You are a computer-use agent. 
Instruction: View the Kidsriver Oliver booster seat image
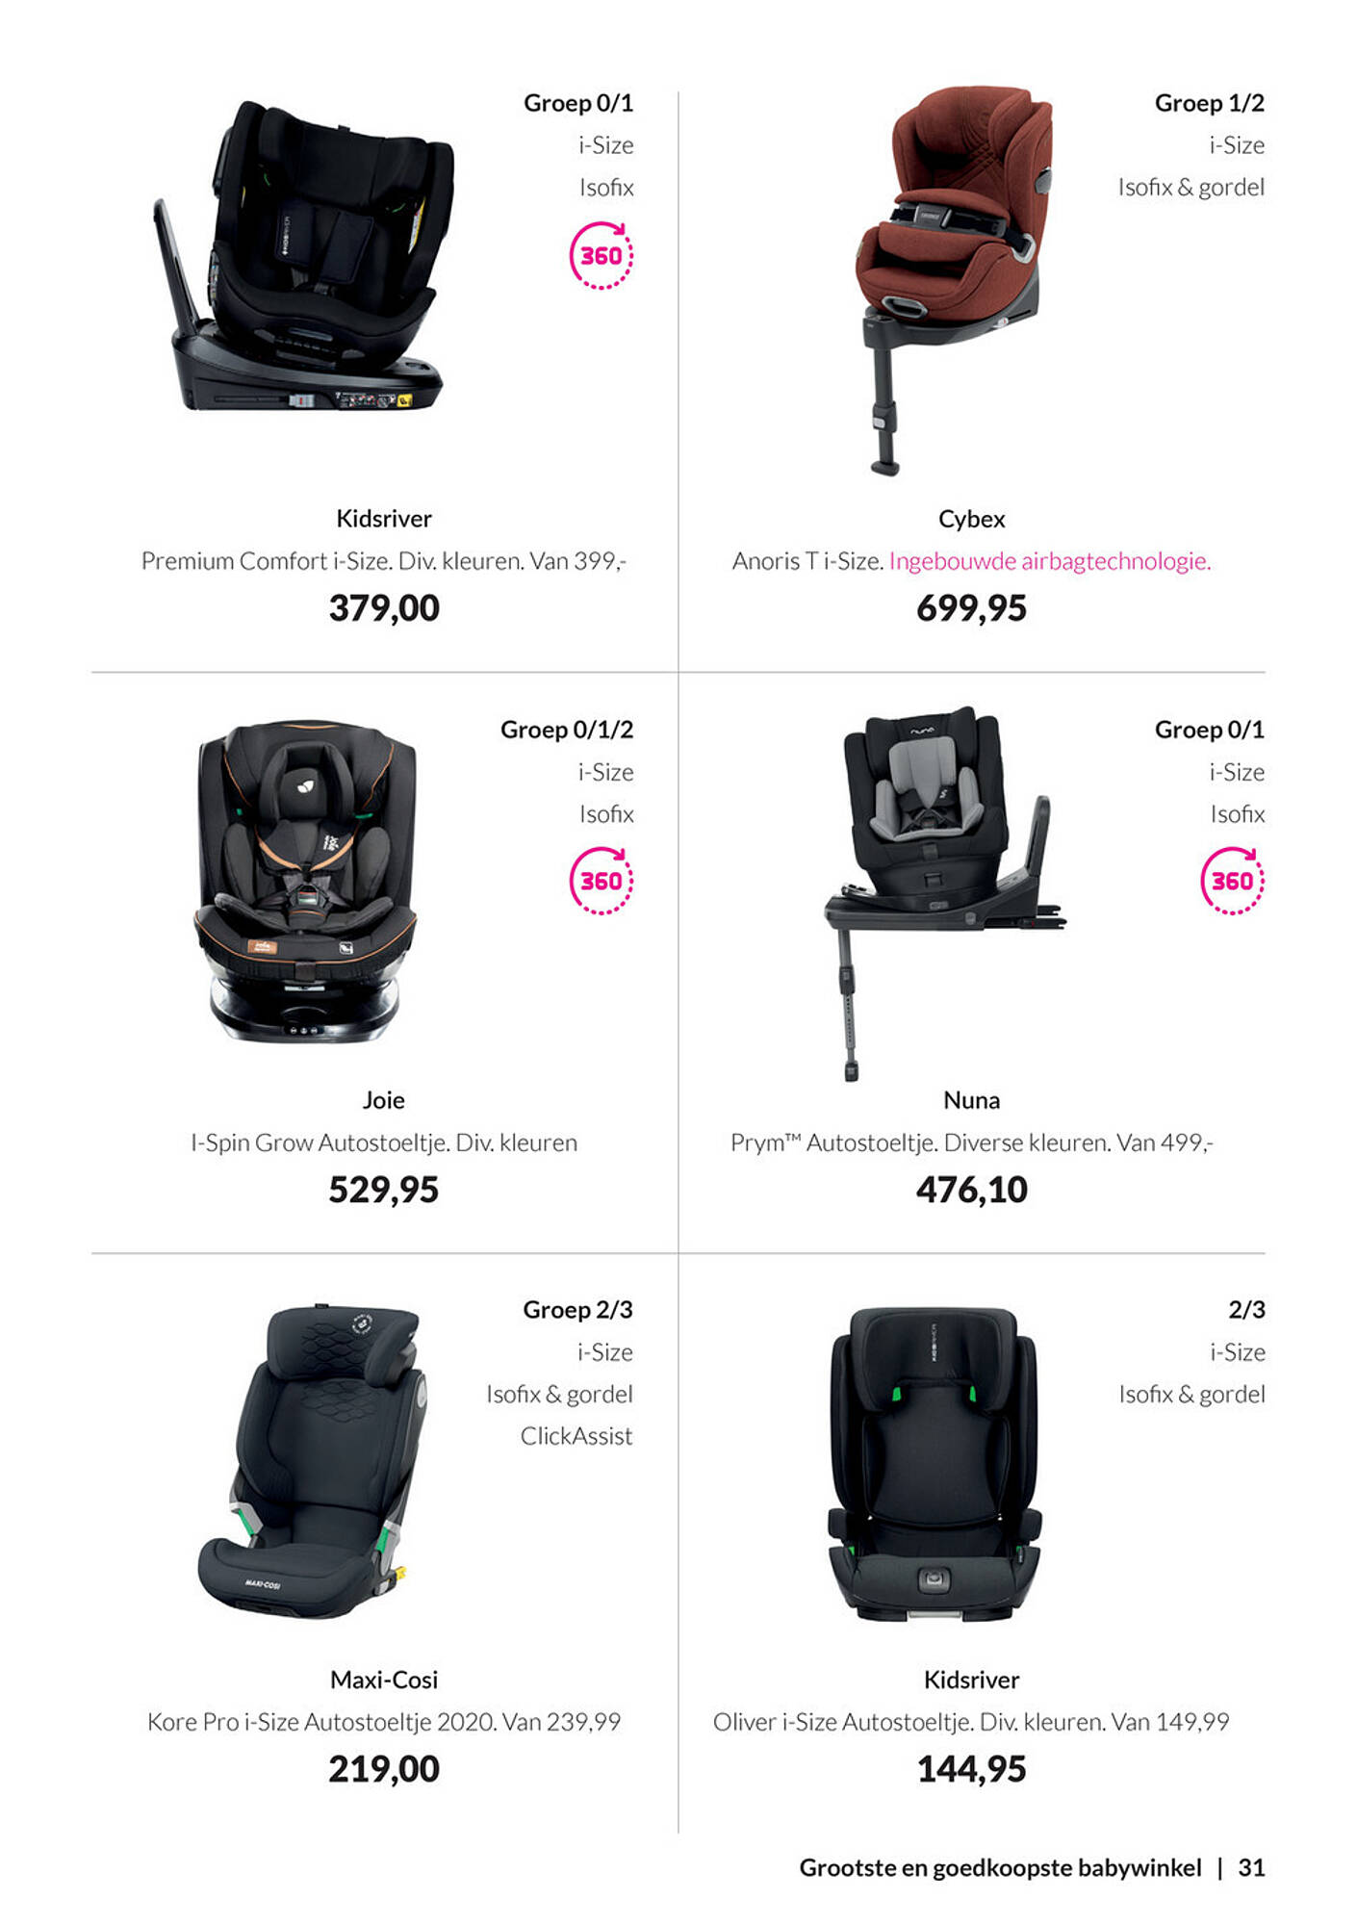click(x=934, y=1465)
